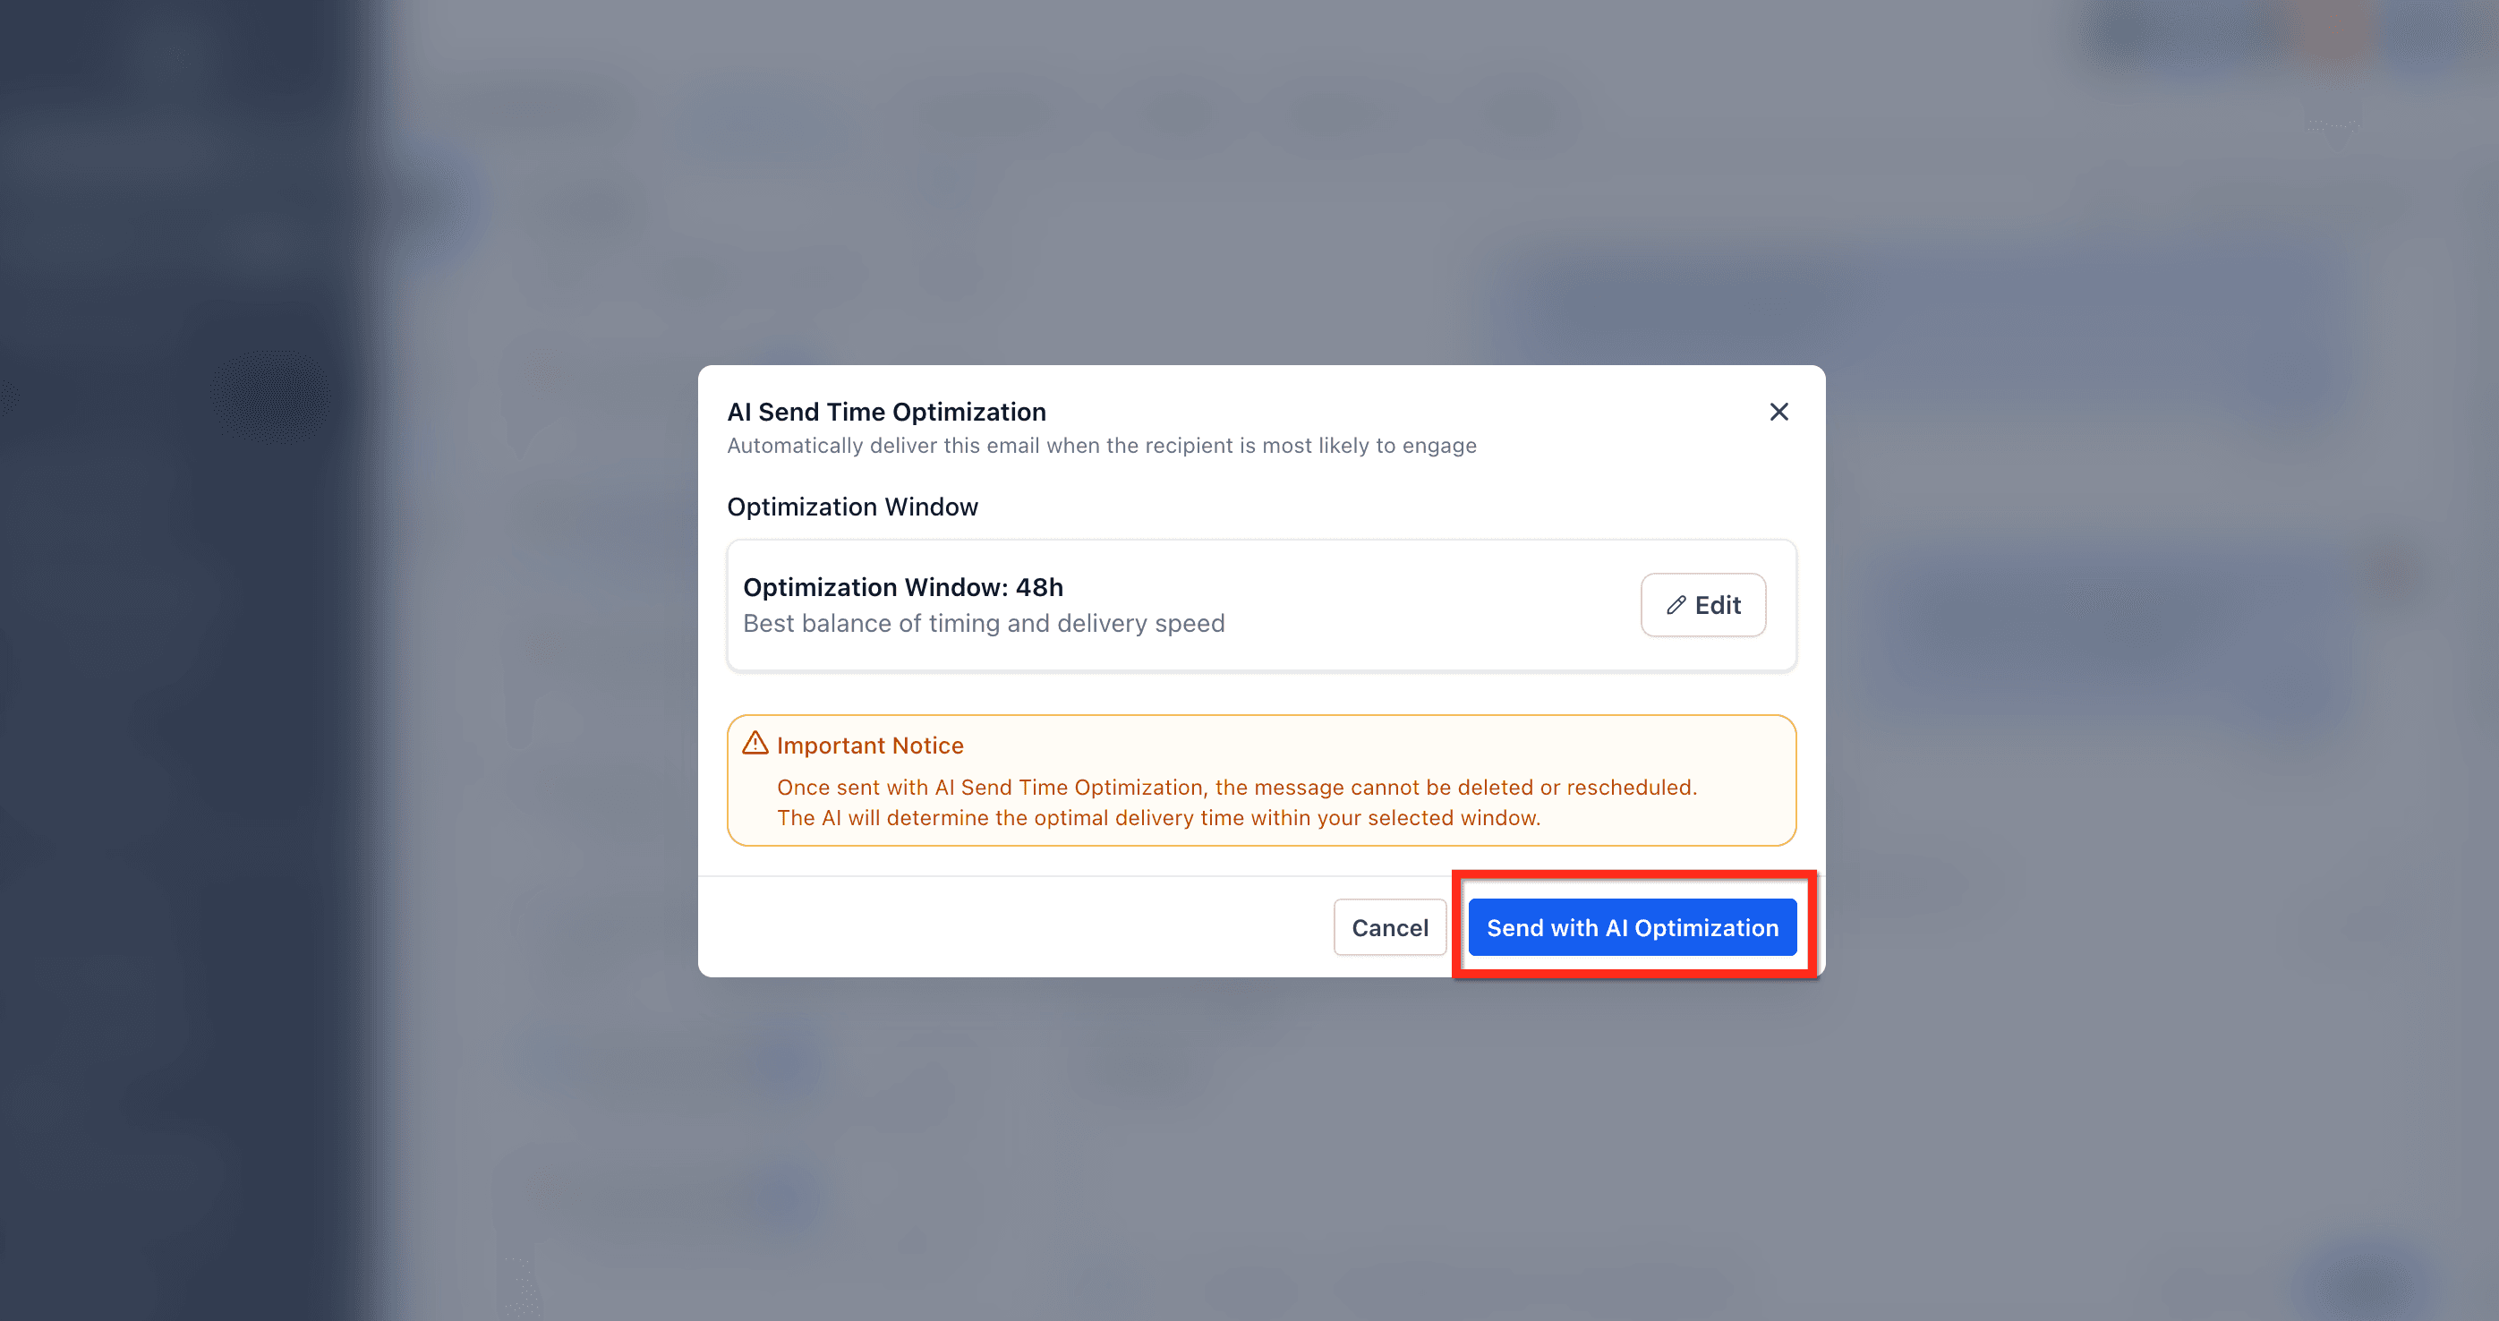Click the Important Notice heading text
Screen dimensions: 2499x1321
(x=869, y=745)
